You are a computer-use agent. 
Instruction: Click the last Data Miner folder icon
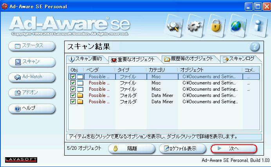(80, 102)
